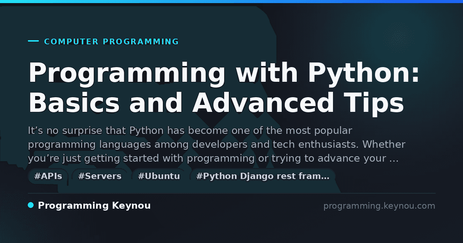The width and height of the screenshot is (463, 243).
Task: Click the Programming Keynou site name
Action: [94, 206]
